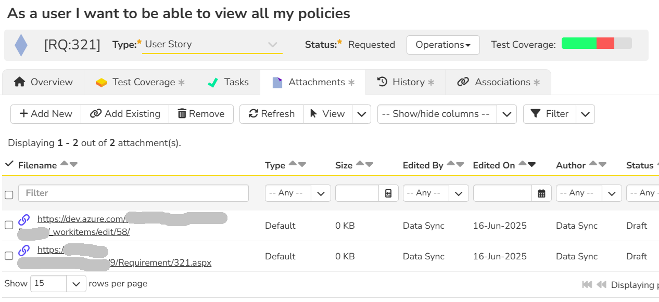659x302 pixels.
Task: Sort Edited On column descending arrow
Action: [x=531, y=164]
